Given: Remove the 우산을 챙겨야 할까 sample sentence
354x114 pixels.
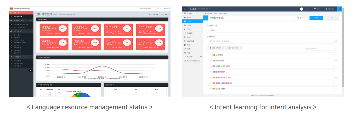Looking at the screenshot, I should coord(336,72).
